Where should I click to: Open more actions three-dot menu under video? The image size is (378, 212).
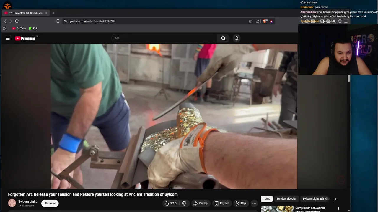pyautogui.click(x=254, y=203)
